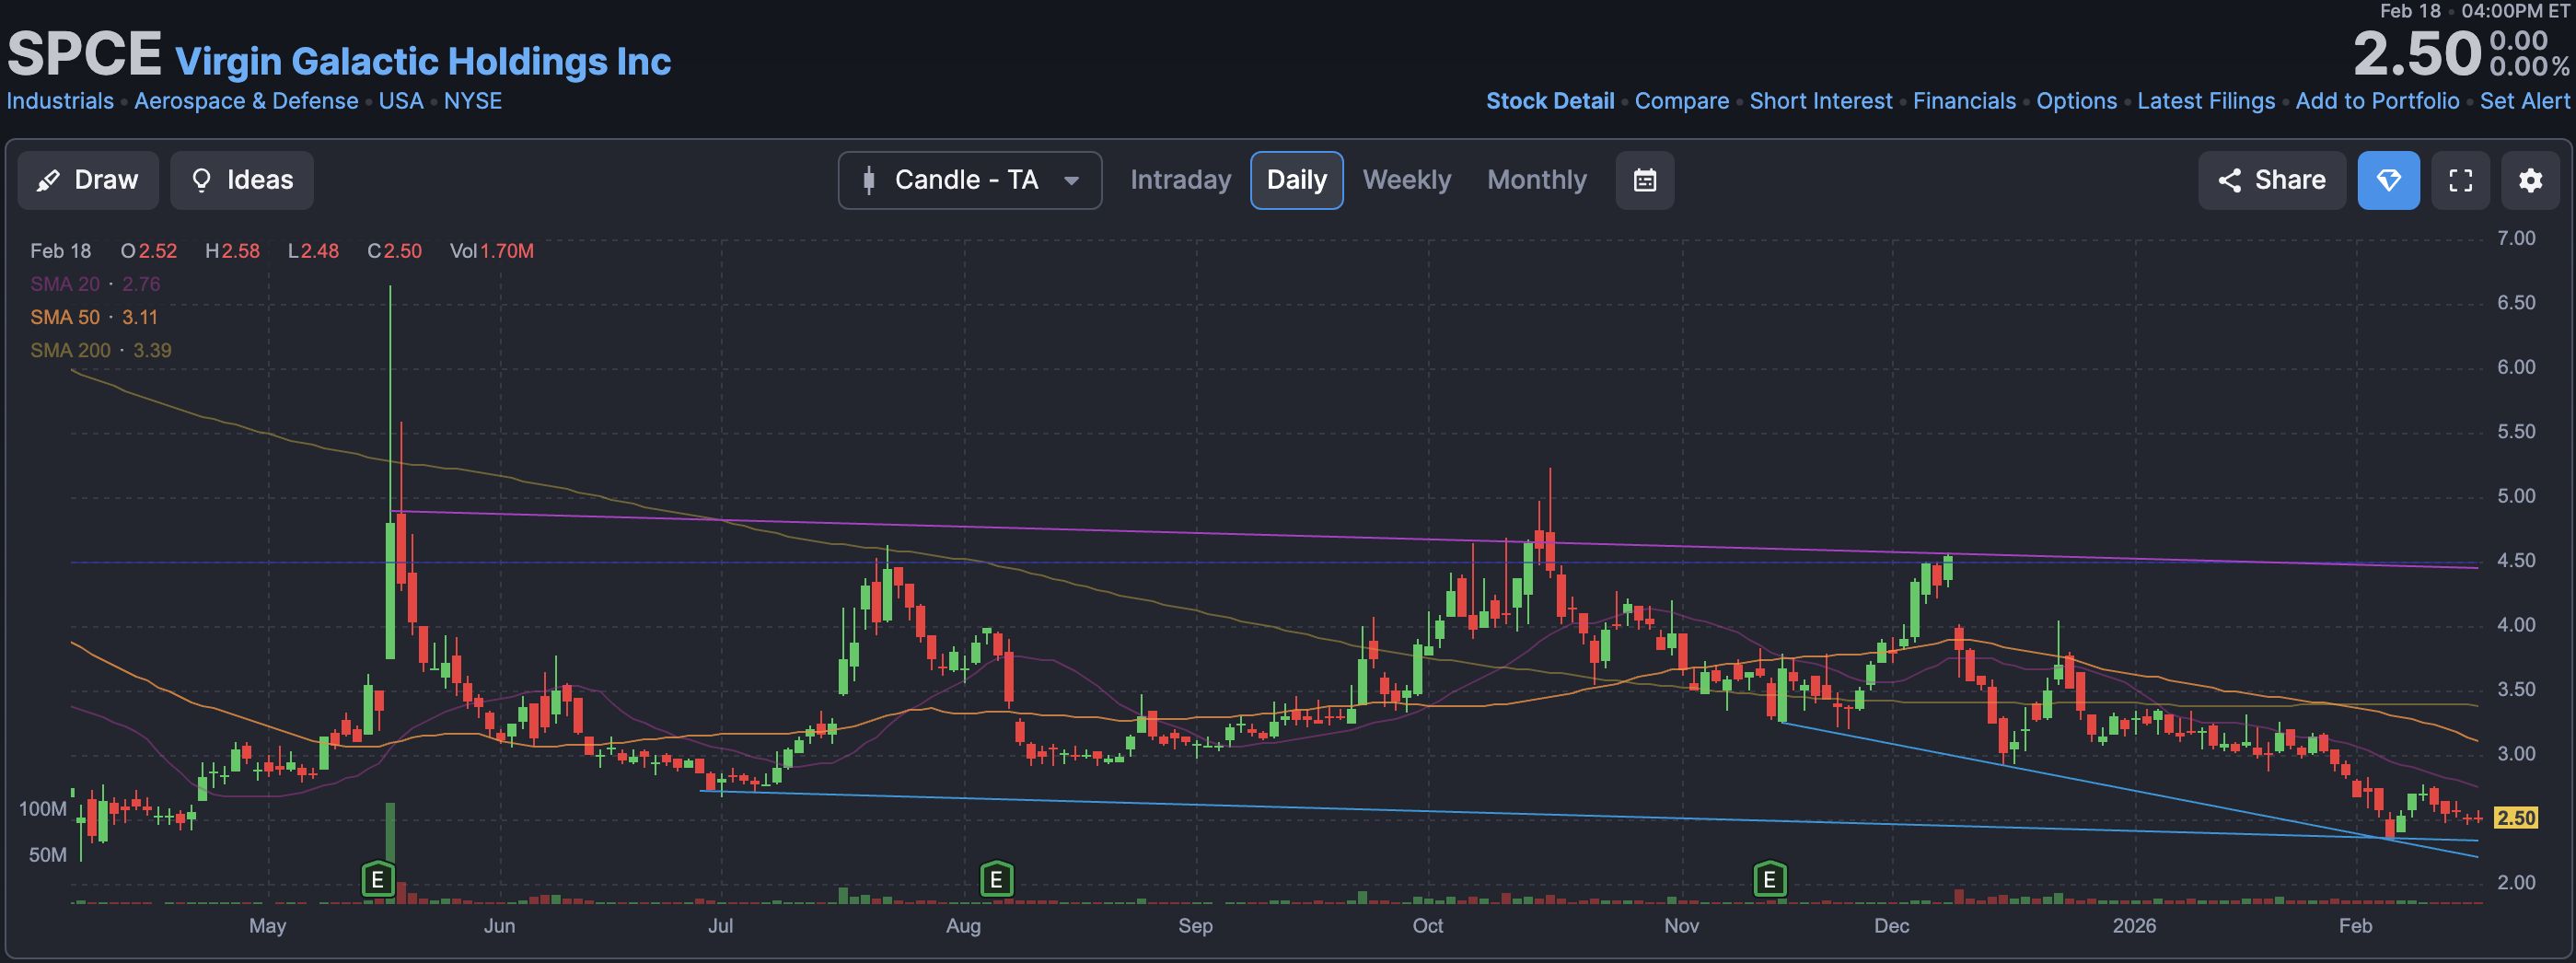
Task: Switch to the Monthly timeframe
Action: coord(1536,180)
